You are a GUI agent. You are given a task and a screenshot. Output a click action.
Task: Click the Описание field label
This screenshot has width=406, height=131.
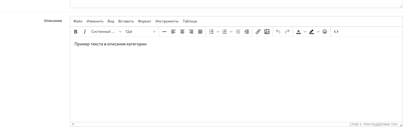(x=53, y=21)
